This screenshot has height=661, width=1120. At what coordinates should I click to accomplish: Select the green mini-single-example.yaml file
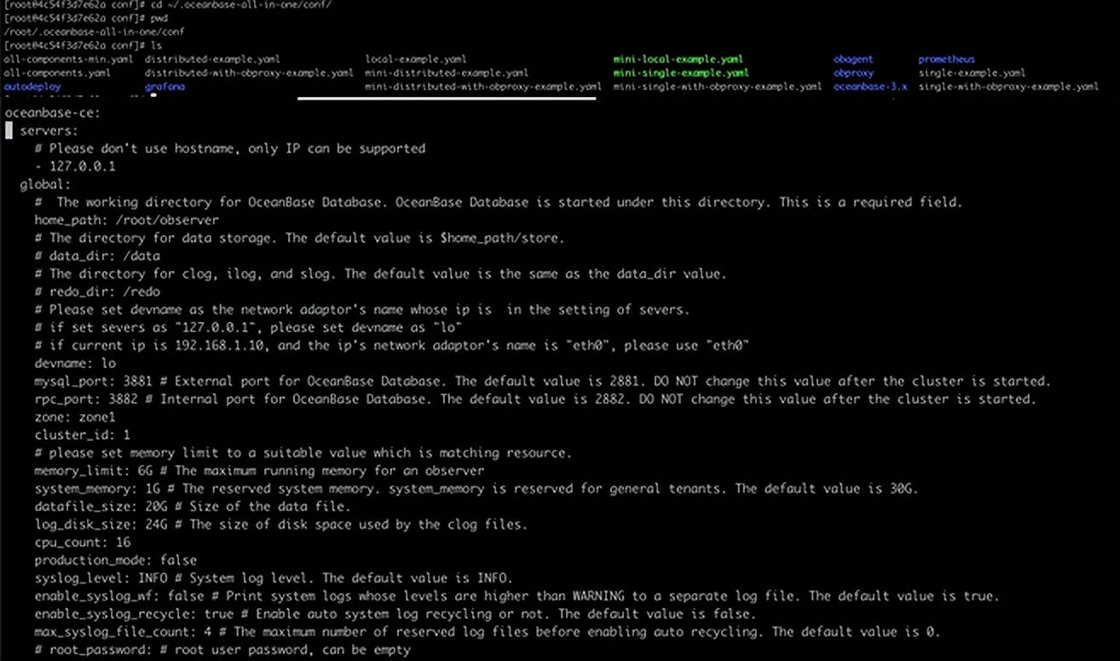(x=681, y=73)
